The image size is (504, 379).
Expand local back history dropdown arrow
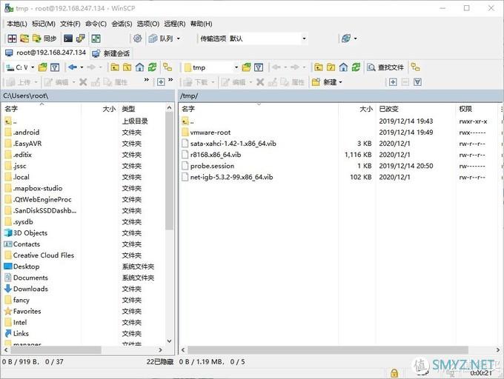click(x=82, y=67)
